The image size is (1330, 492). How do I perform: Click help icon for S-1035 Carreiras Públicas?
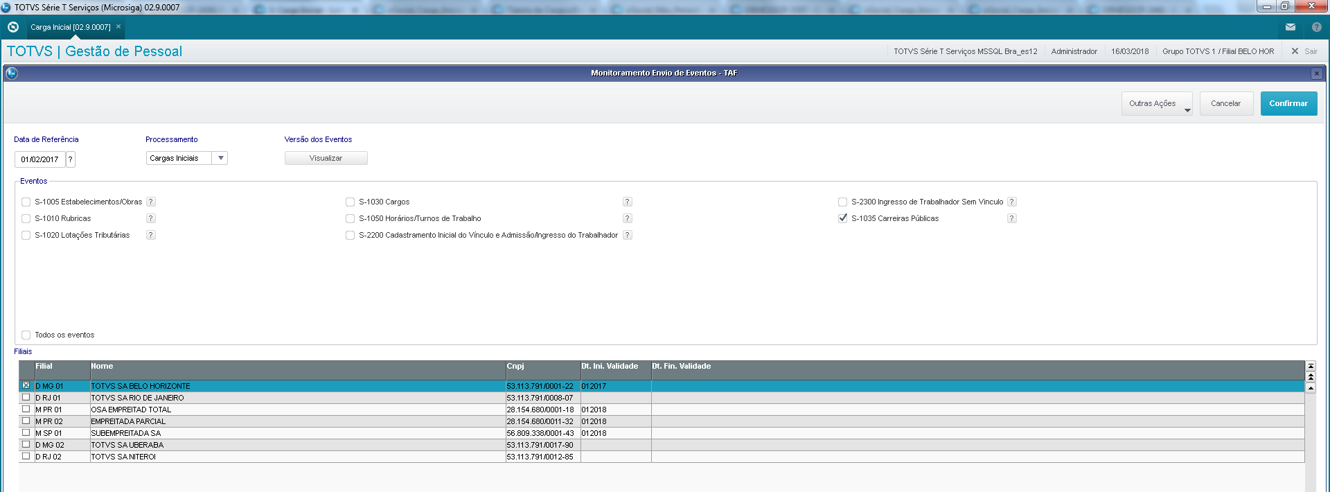(x=1012, y=218)
